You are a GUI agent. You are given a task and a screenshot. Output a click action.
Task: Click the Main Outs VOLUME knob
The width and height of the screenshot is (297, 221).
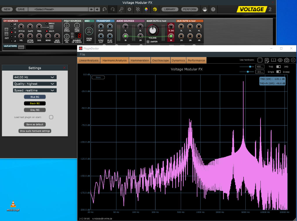(153, 30)
